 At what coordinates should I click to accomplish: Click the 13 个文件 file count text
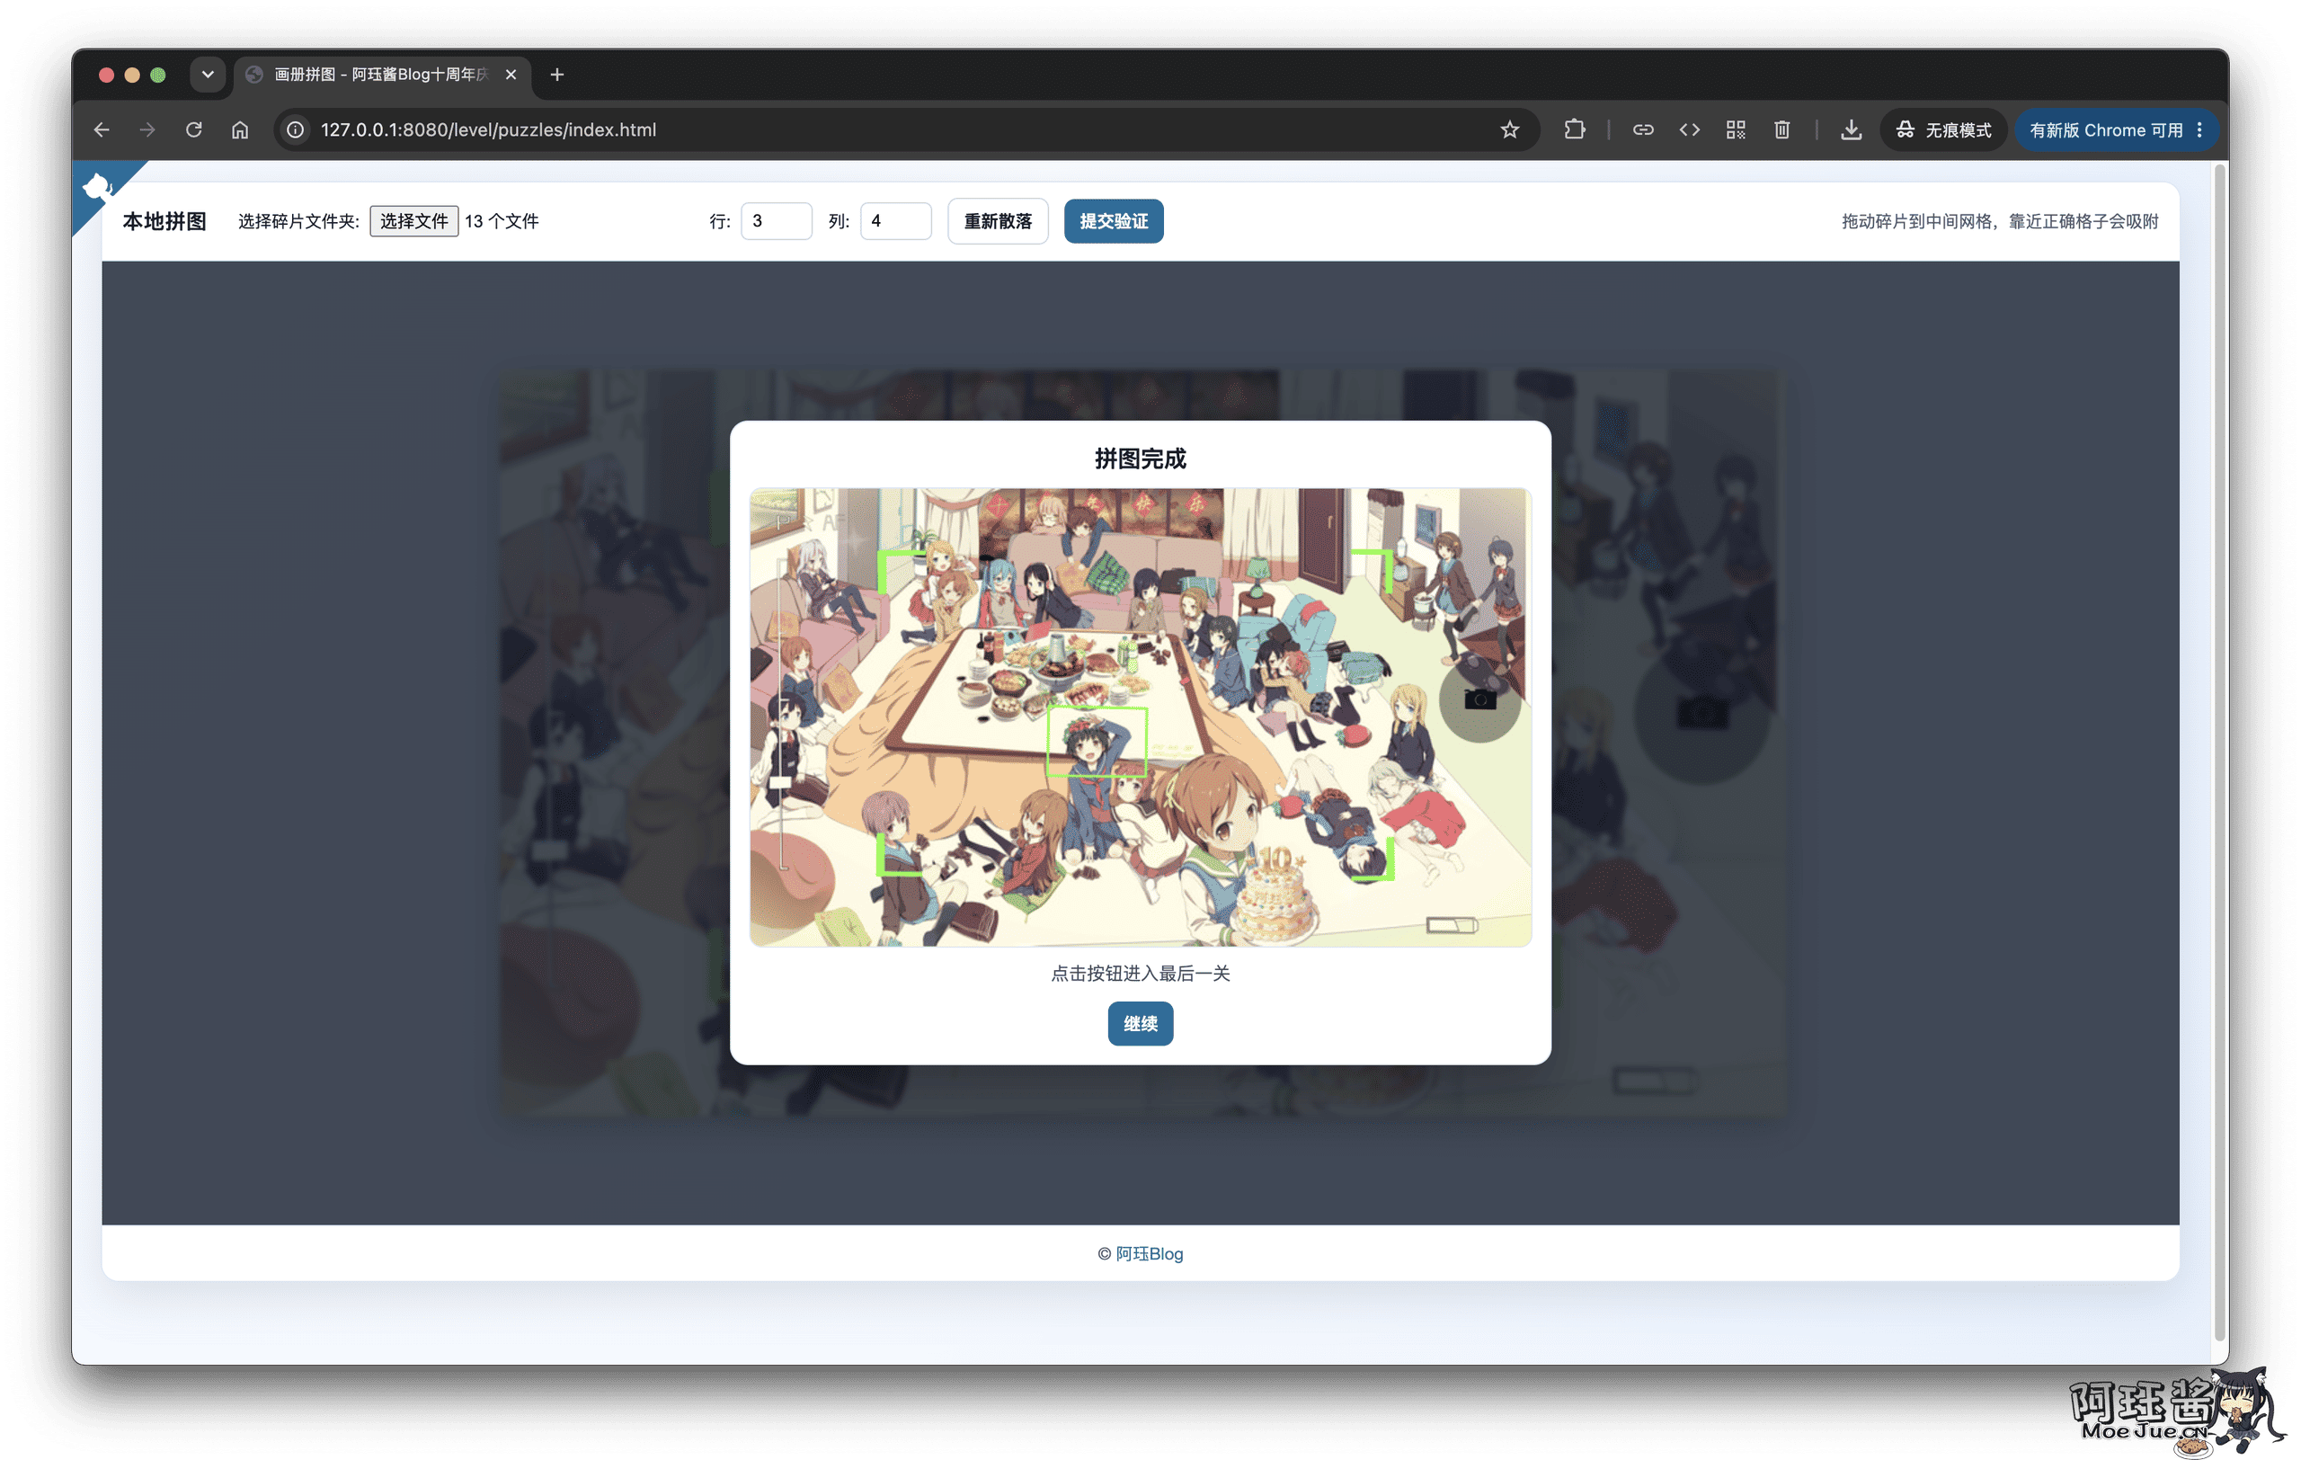[502, 221]
